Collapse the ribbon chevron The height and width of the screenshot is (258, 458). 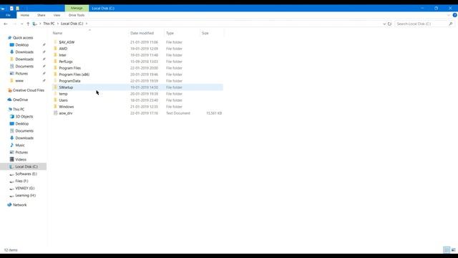pos(449,15)
